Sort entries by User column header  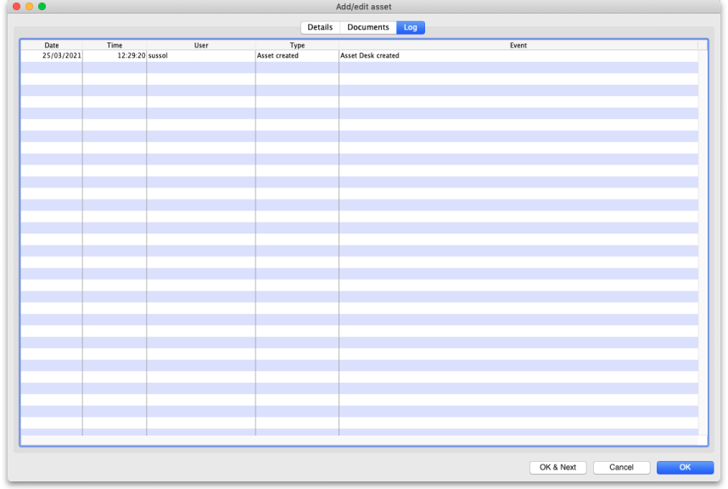click(201, 45)
